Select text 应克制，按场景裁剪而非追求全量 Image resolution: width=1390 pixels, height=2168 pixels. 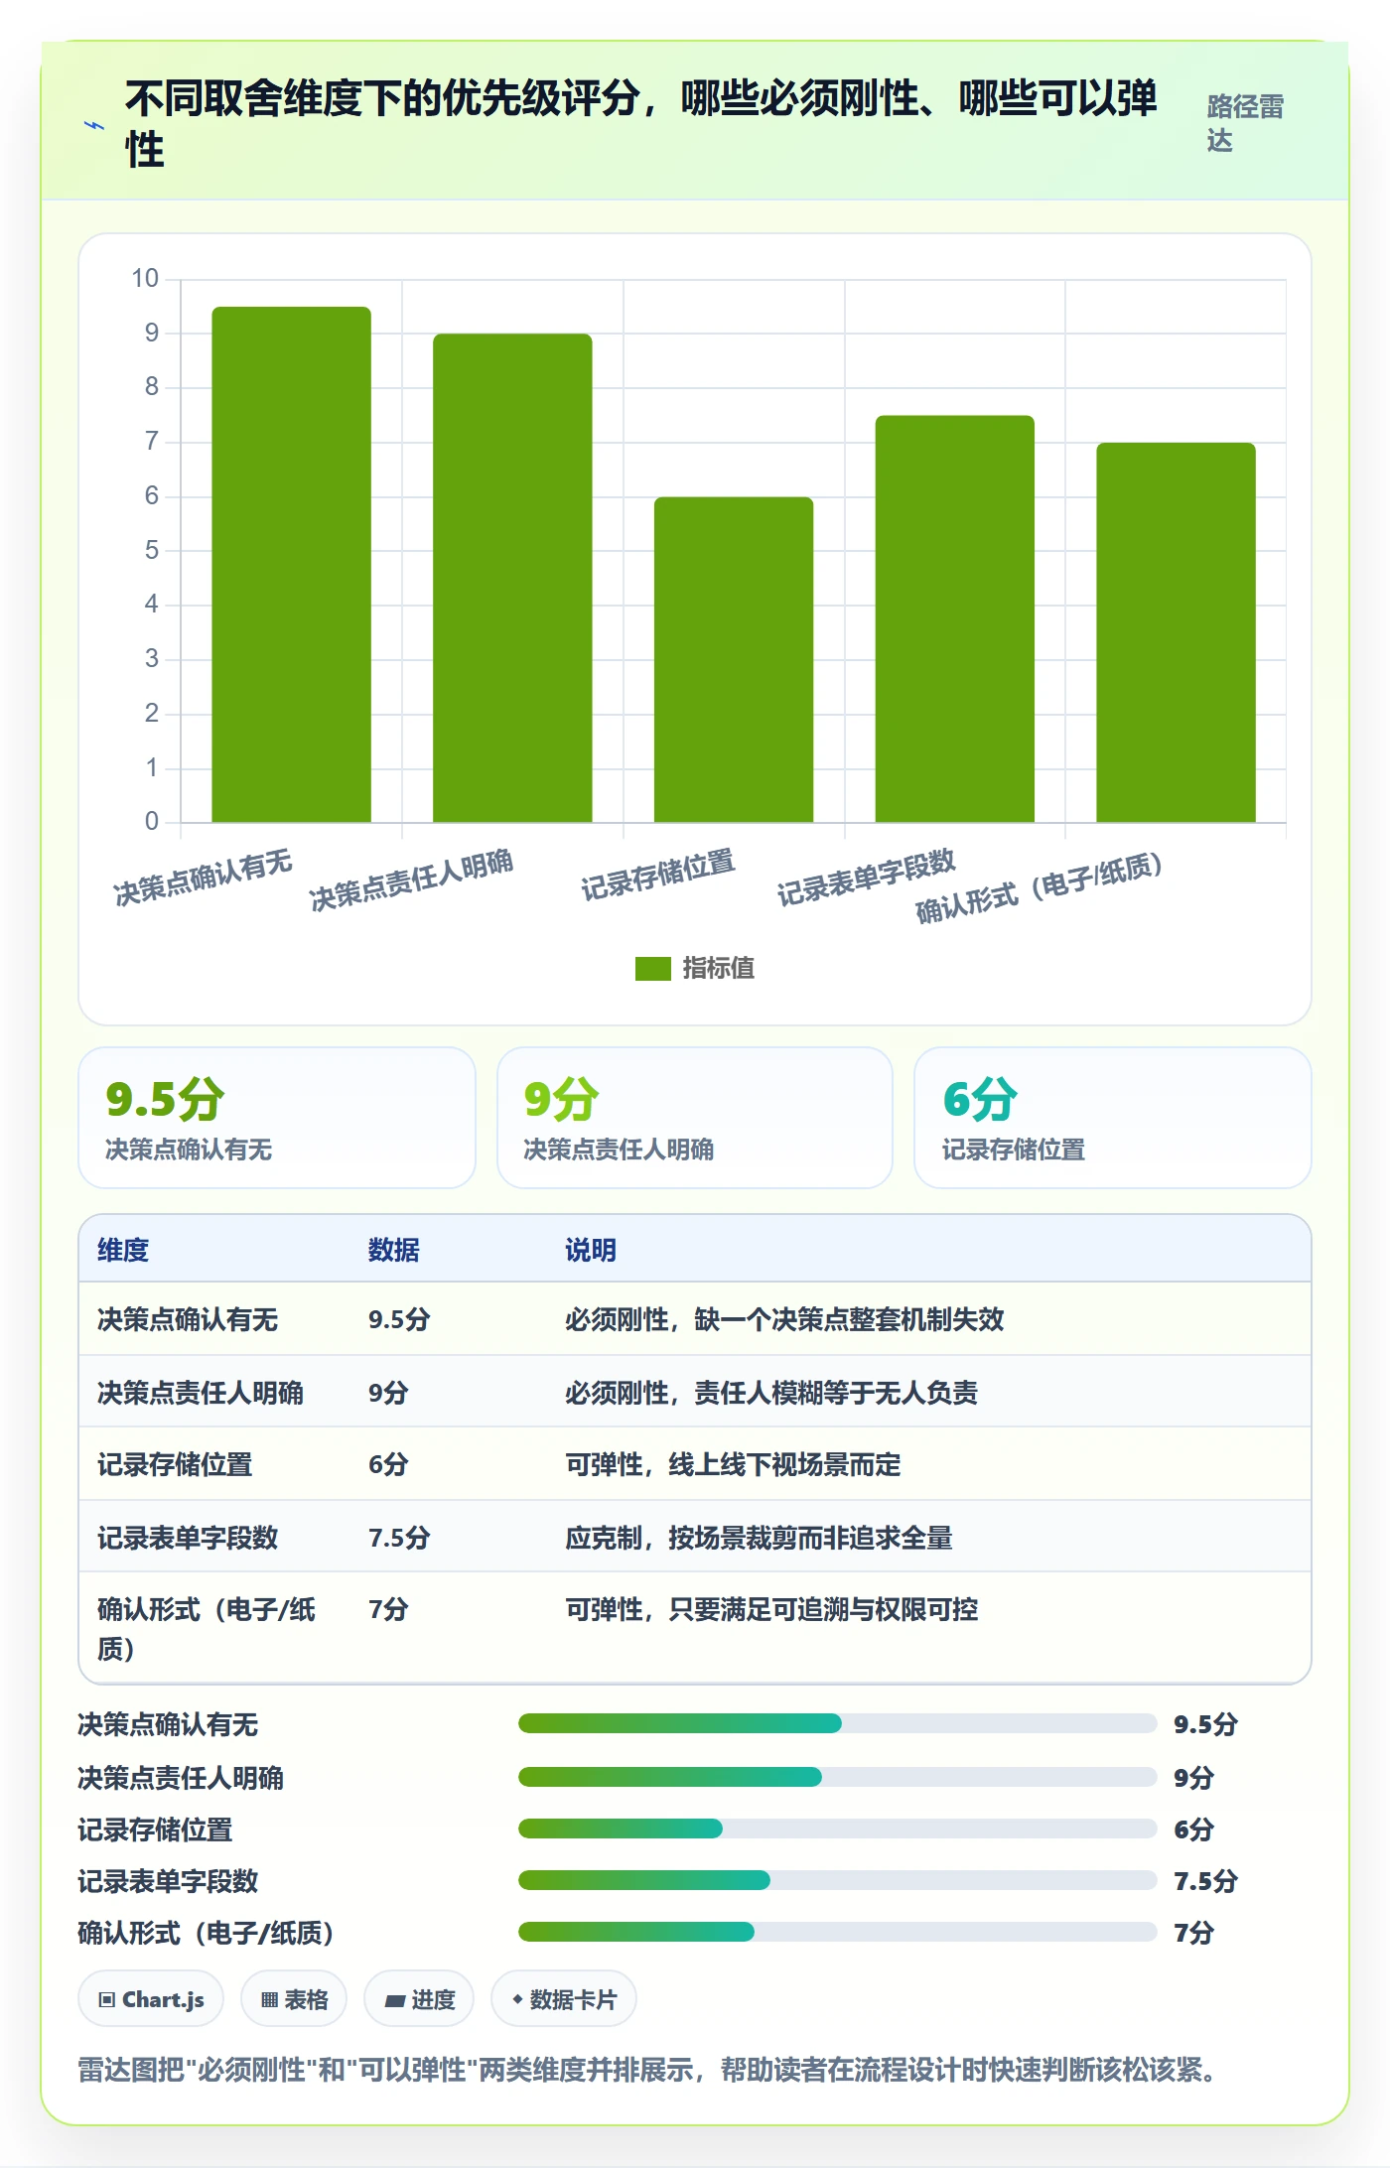[x=759, y=1538]
